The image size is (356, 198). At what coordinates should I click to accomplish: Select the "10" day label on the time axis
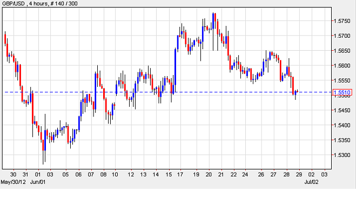click(115, 174)
